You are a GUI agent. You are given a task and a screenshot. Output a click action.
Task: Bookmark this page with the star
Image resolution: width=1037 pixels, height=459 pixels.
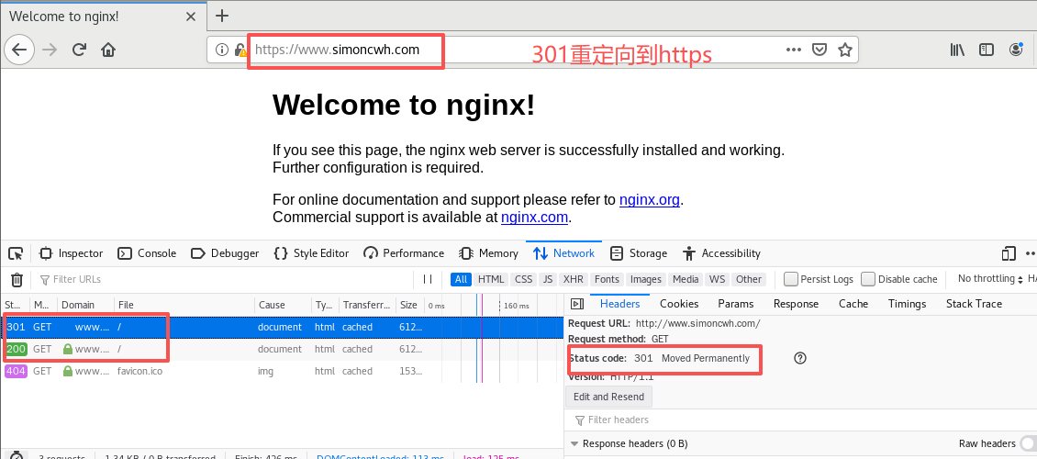tap(844, 50)
